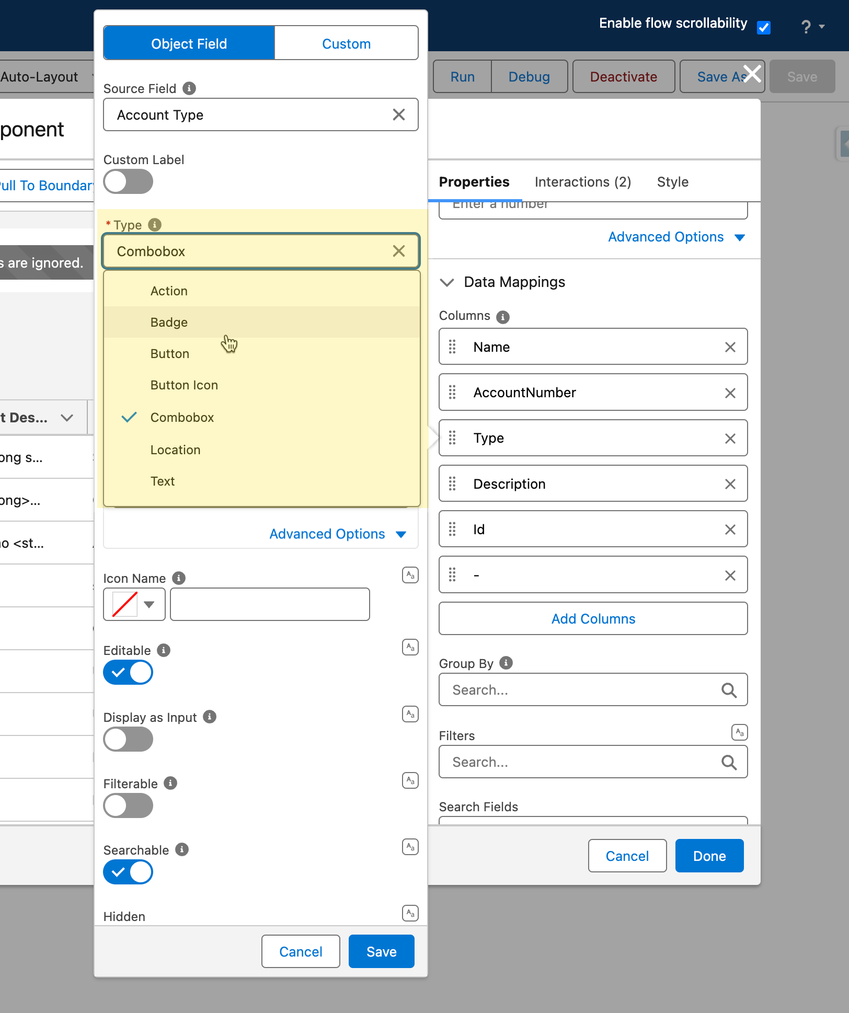Remove the AccountNumber column

[730, 393]
